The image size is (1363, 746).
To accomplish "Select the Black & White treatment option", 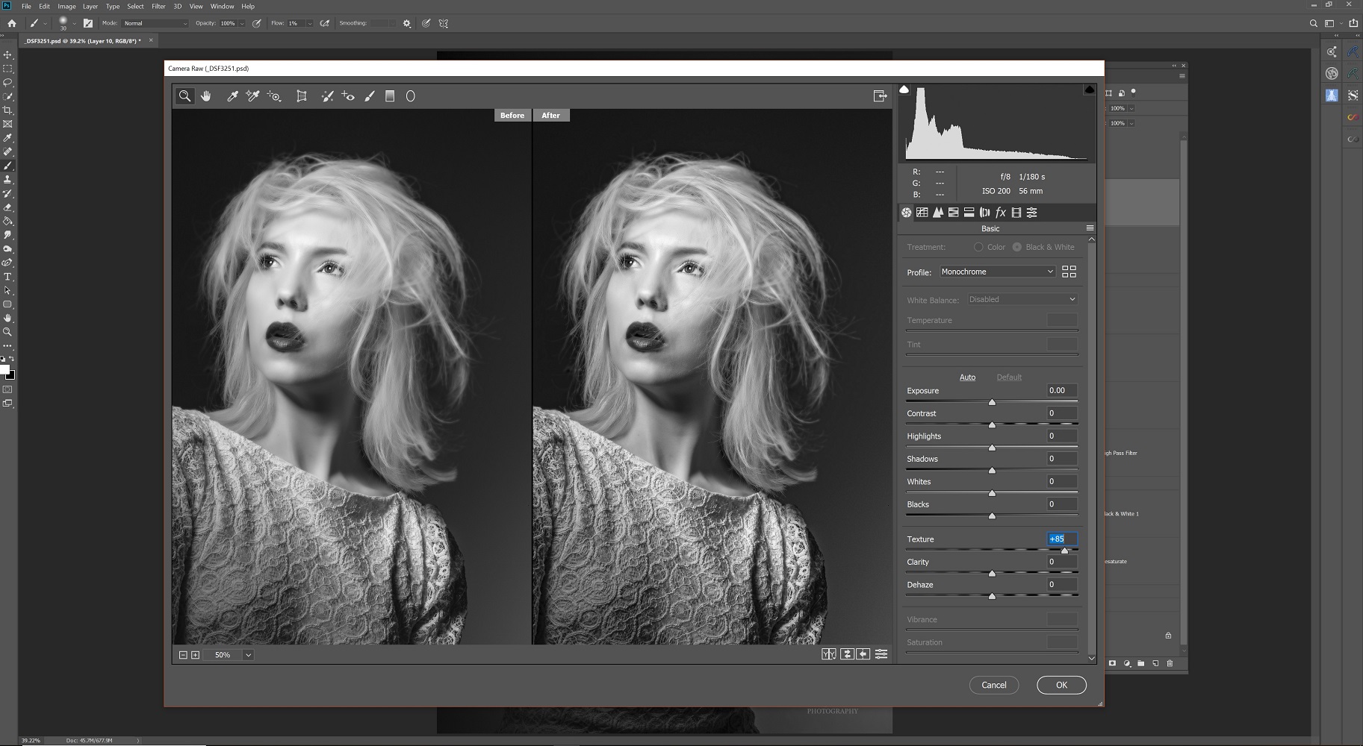I will 1017,247.
